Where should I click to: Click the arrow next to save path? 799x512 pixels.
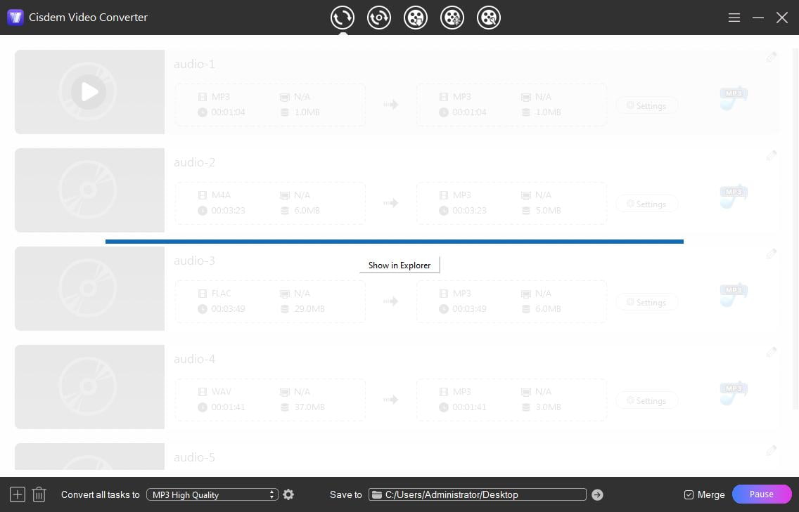[597, 494]
